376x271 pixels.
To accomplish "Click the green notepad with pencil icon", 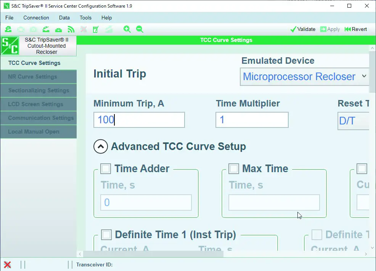I will point(96,29).
